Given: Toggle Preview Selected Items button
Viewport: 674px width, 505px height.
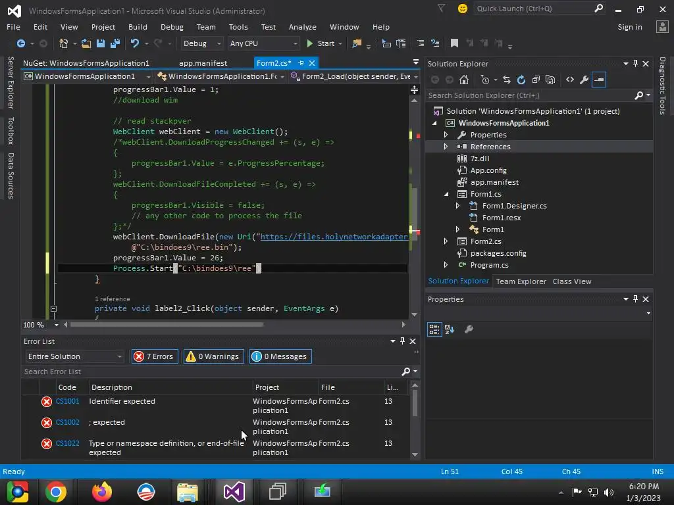Looking at the screenshot, I should (x=599, y=80).
